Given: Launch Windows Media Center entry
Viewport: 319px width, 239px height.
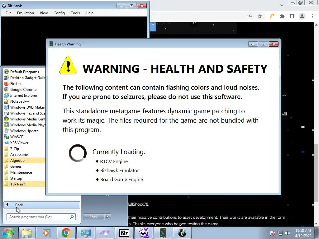Looking at the screenshot, I should 24,119.
